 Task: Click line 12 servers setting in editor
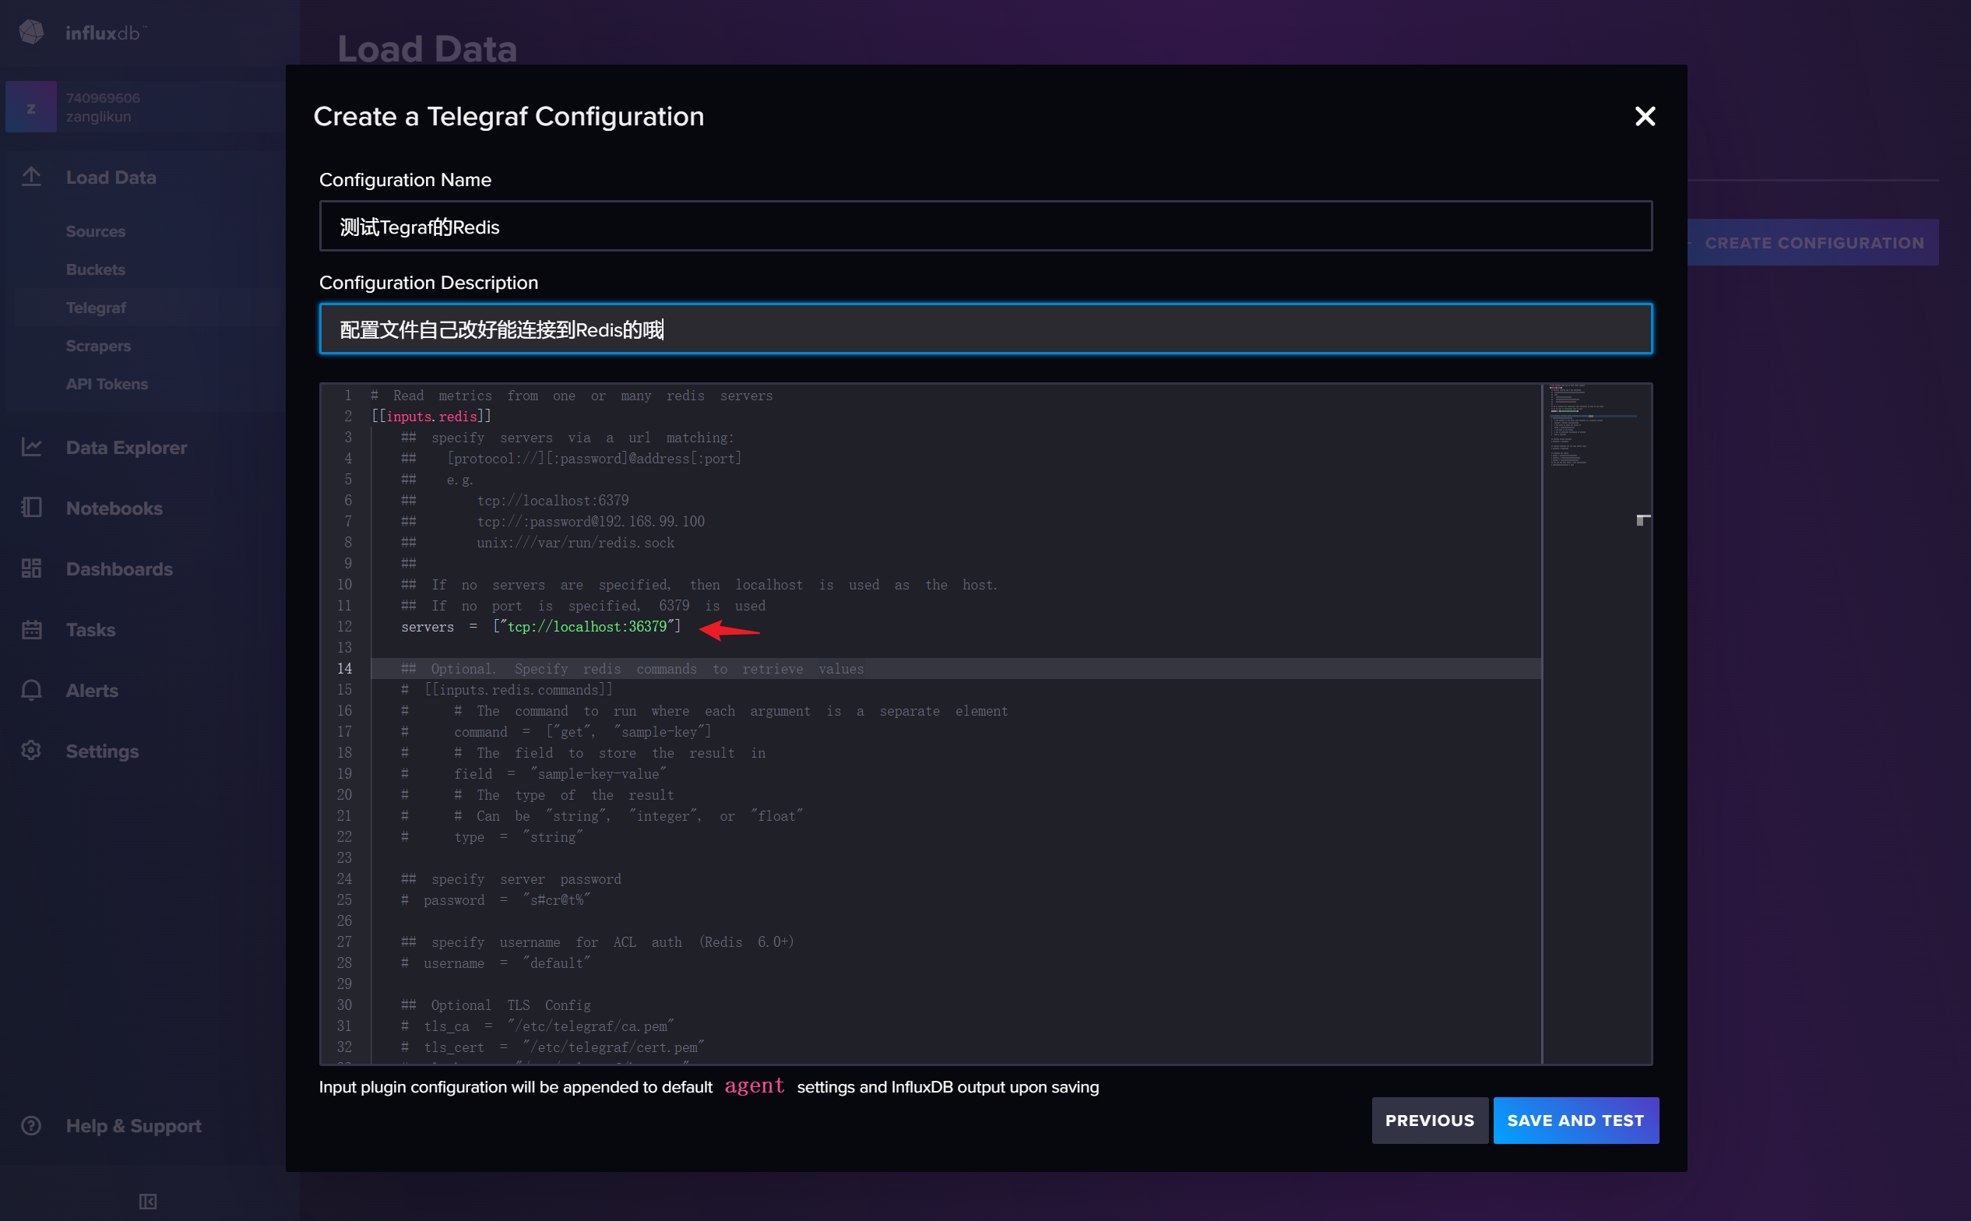pyautogui.click(x=541, y=627)
